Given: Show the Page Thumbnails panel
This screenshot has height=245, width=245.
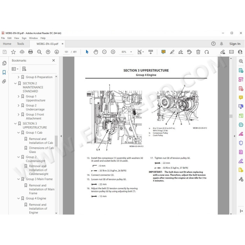Looking at the screenshot, I should [4, 63].
